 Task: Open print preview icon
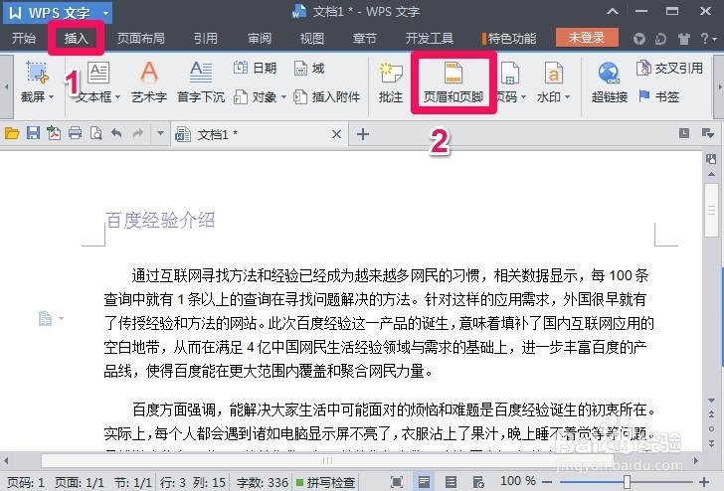(96, 133)
